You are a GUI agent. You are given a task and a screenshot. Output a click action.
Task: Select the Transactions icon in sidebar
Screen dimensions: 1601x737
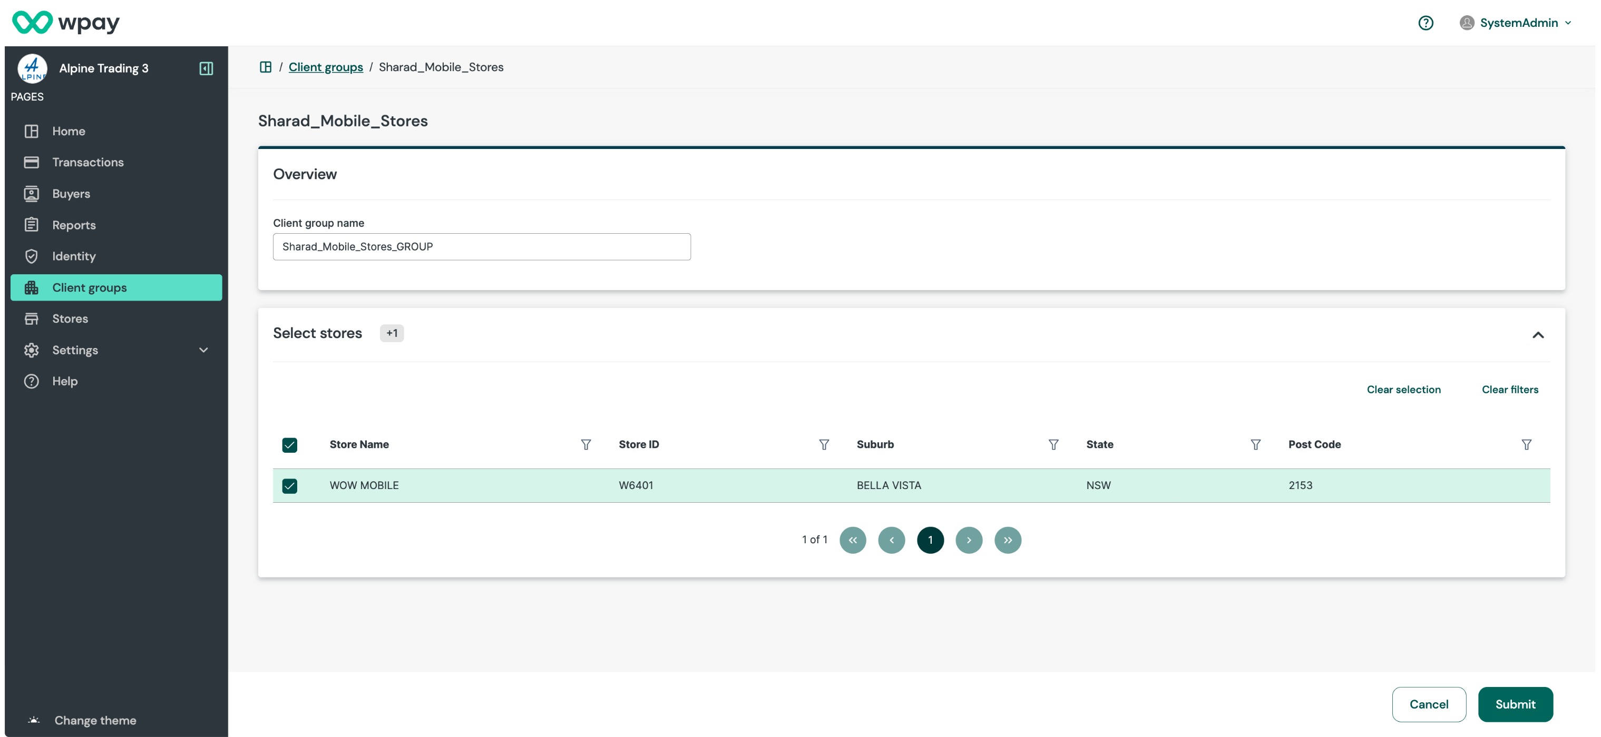tap(32, 162)
